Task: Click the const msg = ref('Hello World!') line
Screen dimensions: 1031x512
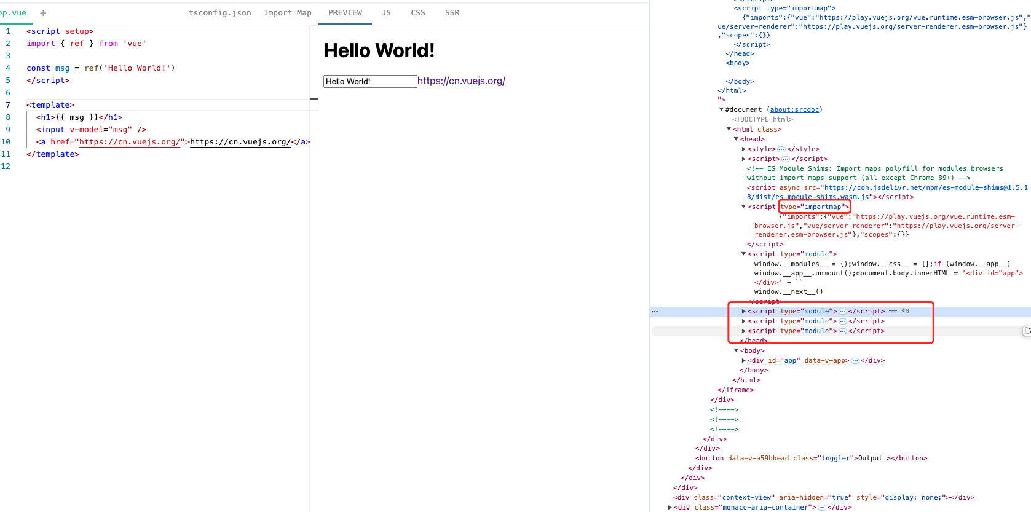Action: (x=101, y=68)
